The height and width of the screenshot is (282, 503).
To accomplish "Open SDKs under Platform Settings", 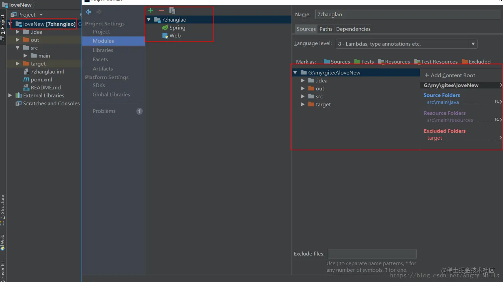I will pos(99,85).
